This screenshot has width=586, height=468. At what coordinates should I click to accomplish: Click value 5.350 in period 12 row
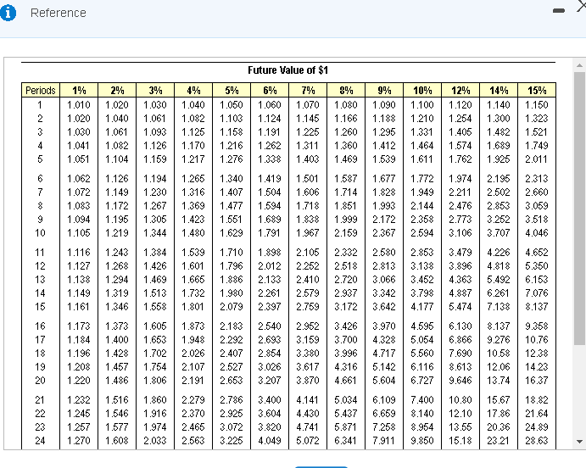click(536, 266)
